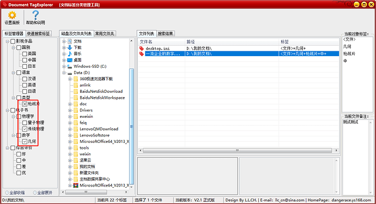This screenshot has width=376, height=204.
Task: Switch to the 文件列表 tab
Action: [147, 33]
